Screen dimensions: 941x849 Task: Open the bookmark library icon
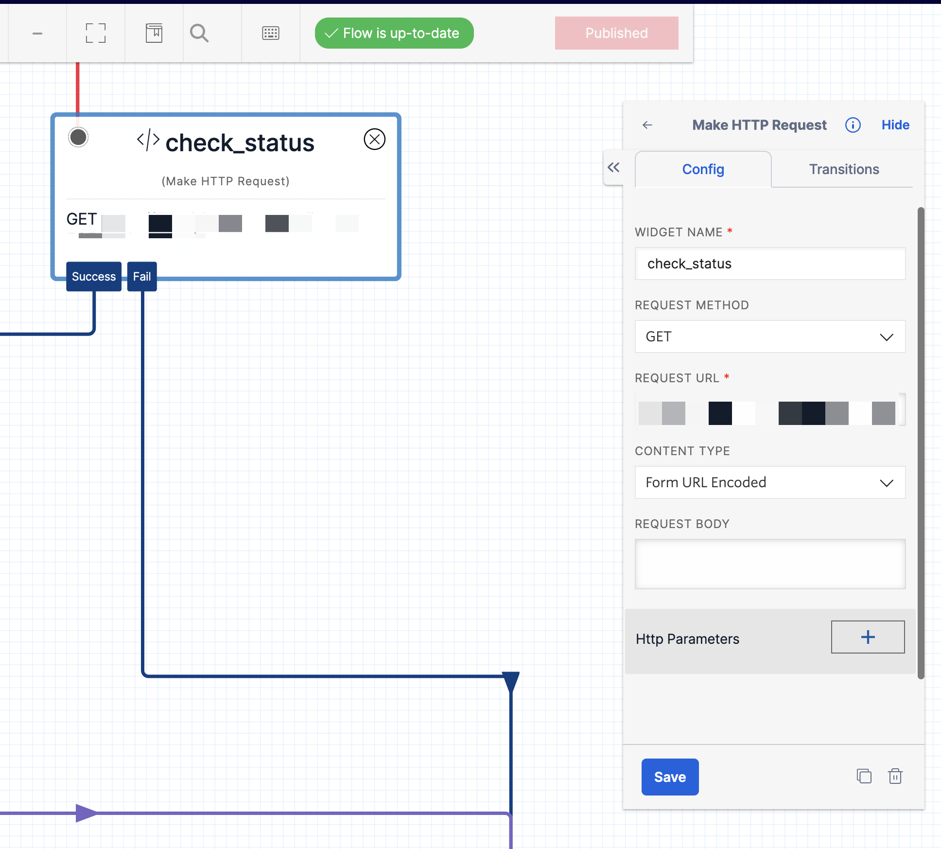pyautogui.click(x=154, y=34)
